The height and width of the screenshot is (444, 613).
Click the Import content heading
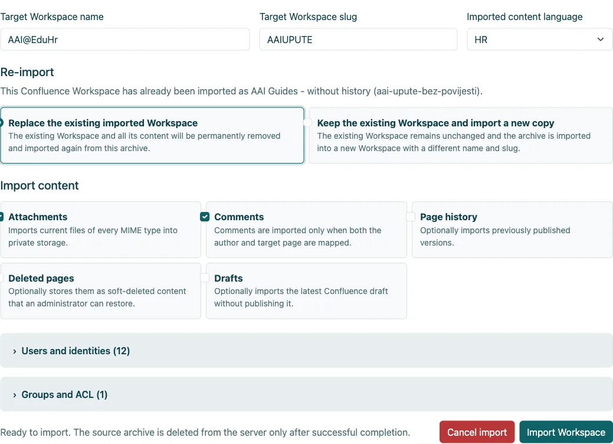[40, 185]
